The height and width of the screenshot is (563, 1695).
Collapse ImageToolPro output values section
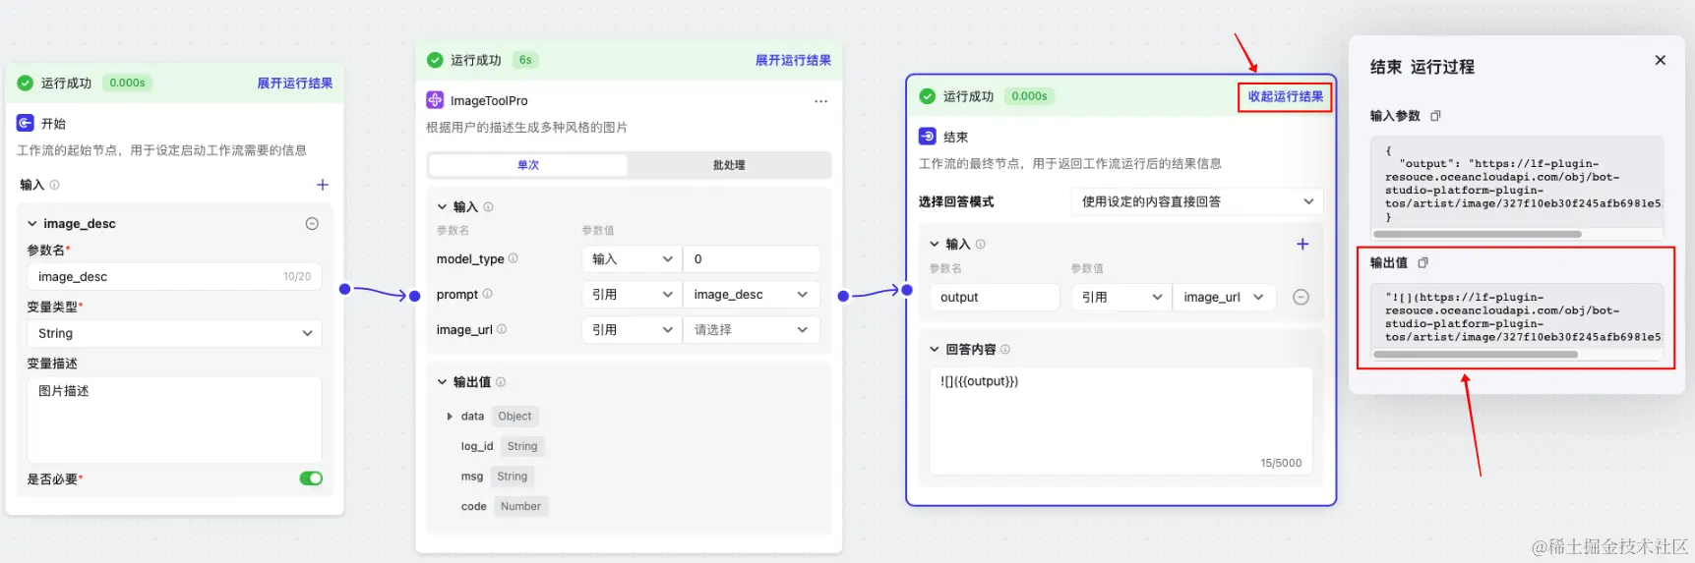click(442, 381)
